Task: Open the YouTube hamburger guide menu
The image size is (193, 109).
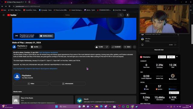Action: 4,15
